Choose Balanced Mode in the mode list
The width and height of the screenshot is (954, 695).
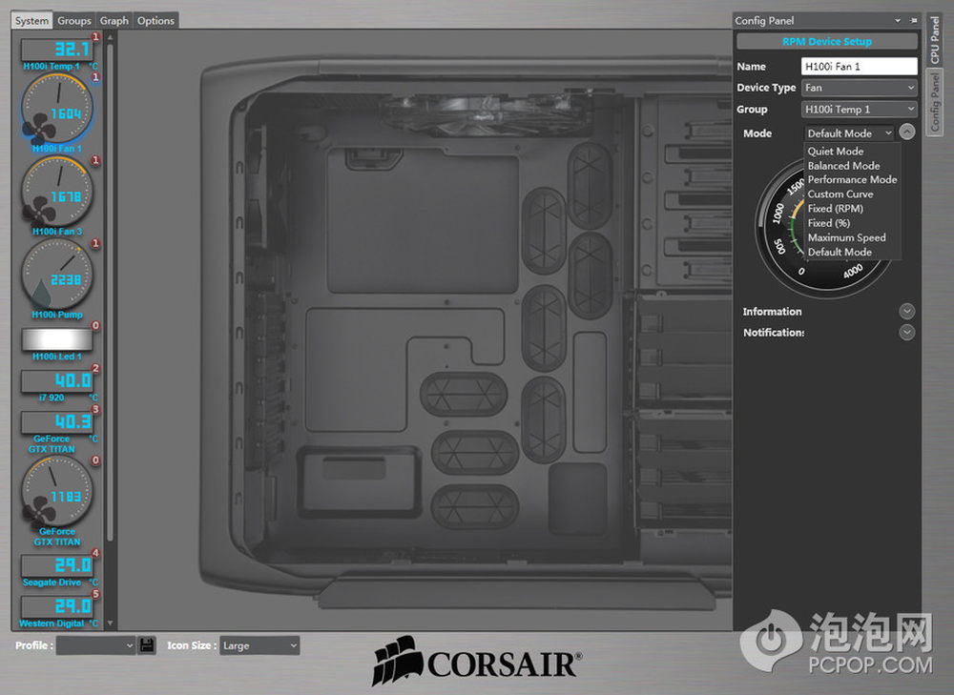click(x=844, y=165)
